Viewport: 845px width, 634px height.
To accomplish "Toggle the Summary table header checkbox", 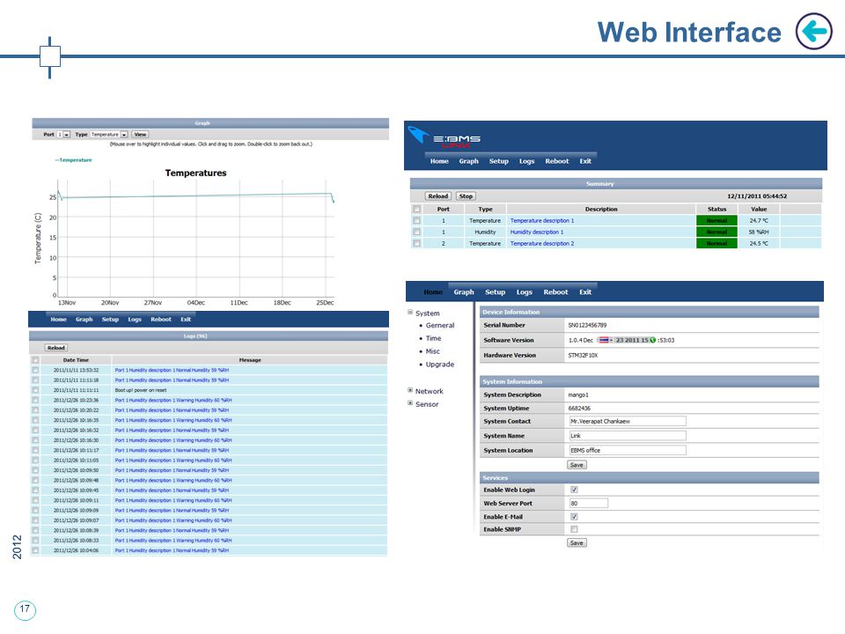I will pos(416,209).
